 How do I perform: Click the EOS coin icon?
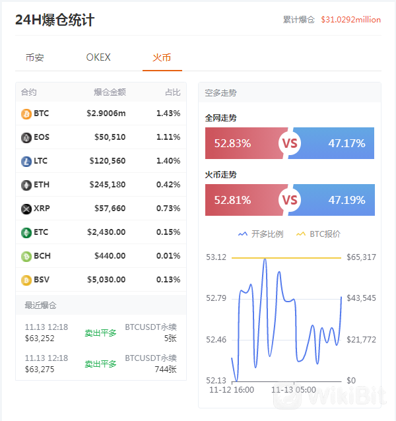click(x=26, y=138)
